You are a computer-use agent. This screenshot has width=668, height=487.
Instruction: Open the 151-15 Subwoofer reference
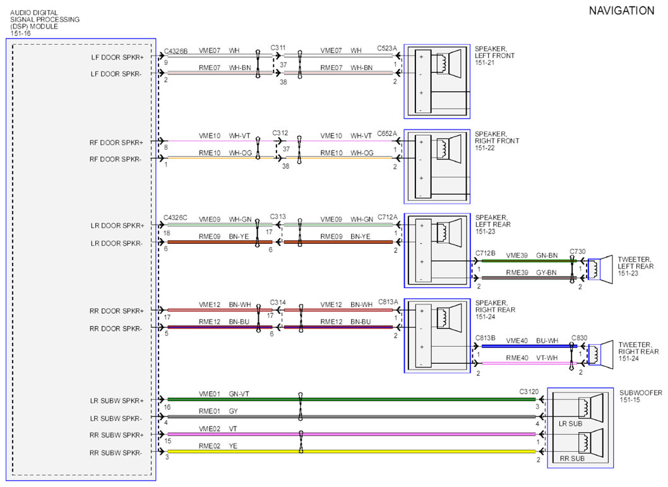pyautogui.click(x=629, y=400)
